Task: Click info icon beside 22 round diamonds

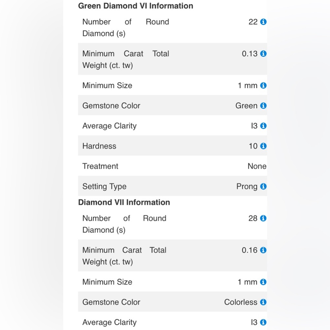Action: [x=263, y=22]
